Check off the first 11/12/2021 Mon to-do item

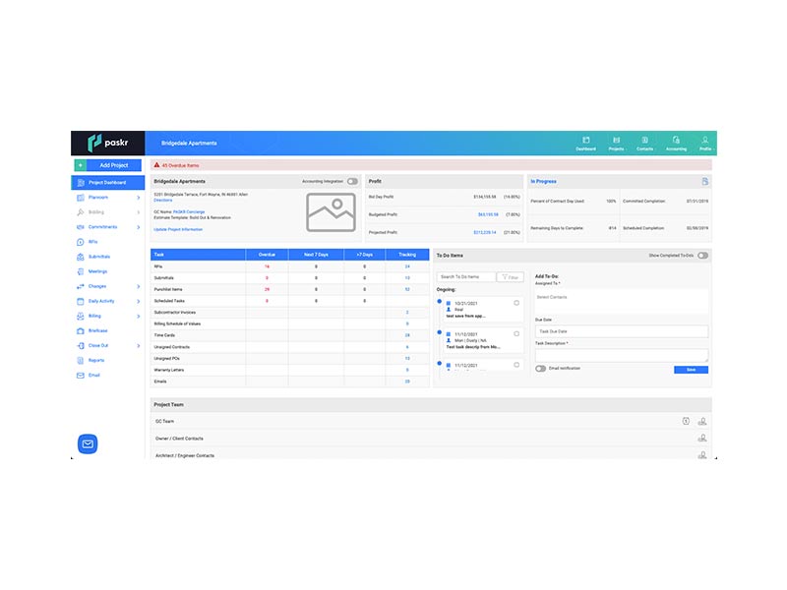click(516, 333)
